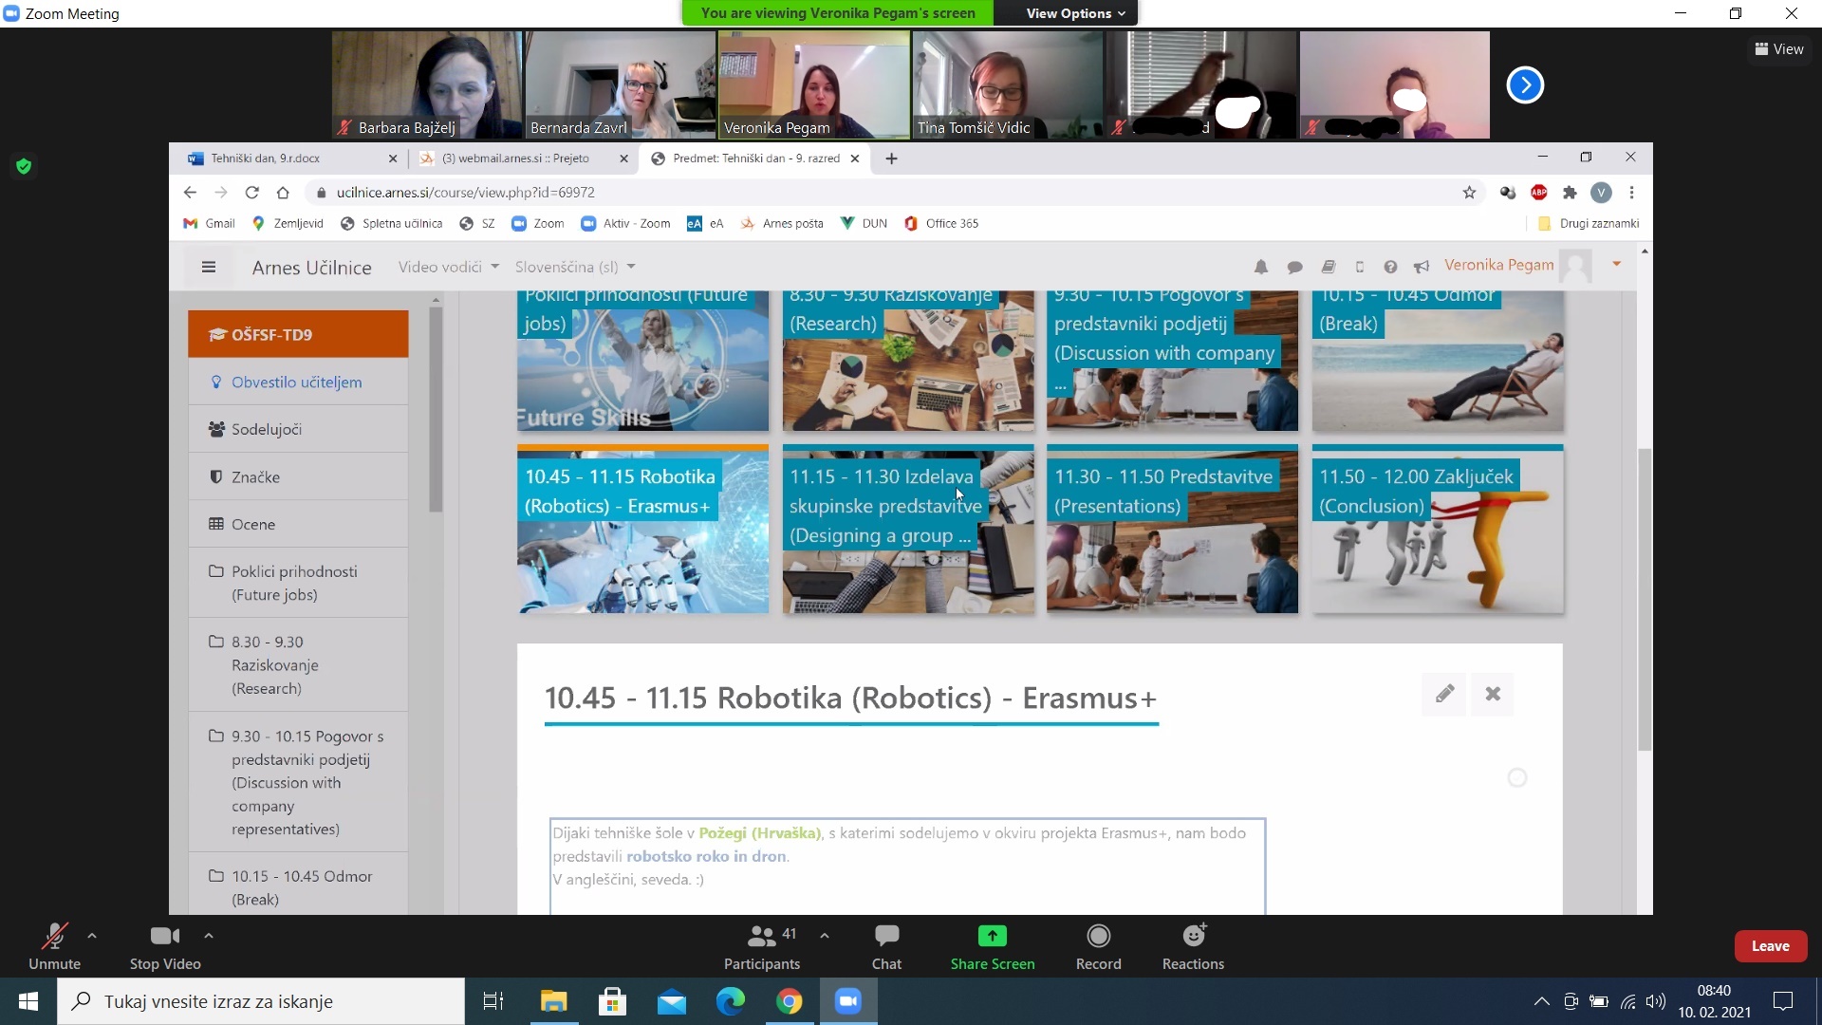Open Gmail bookmark
The image size is (1822, 1025).
(209, 224)
